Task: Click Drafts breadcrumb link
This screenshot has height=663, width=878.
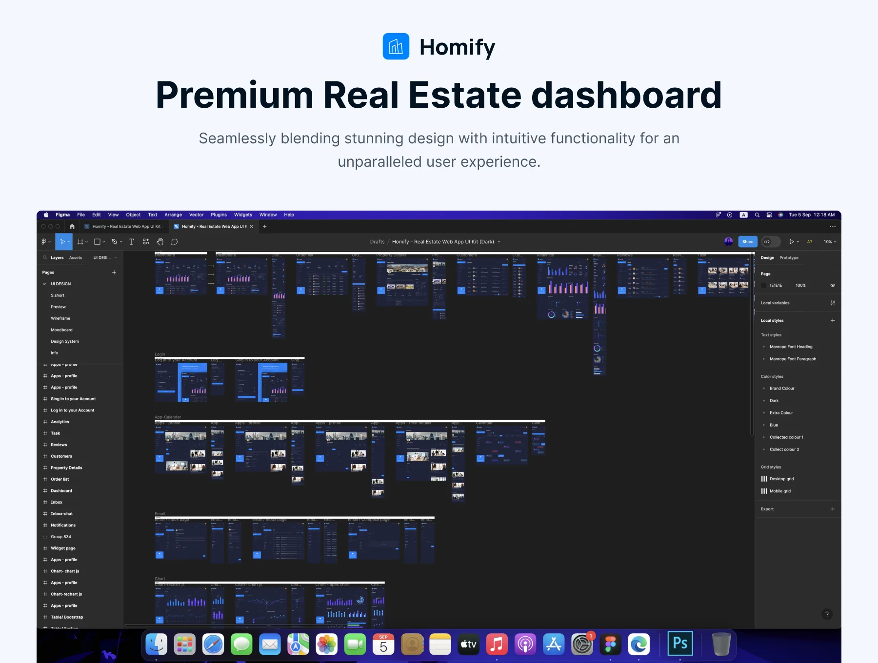Action: (377, 241)
